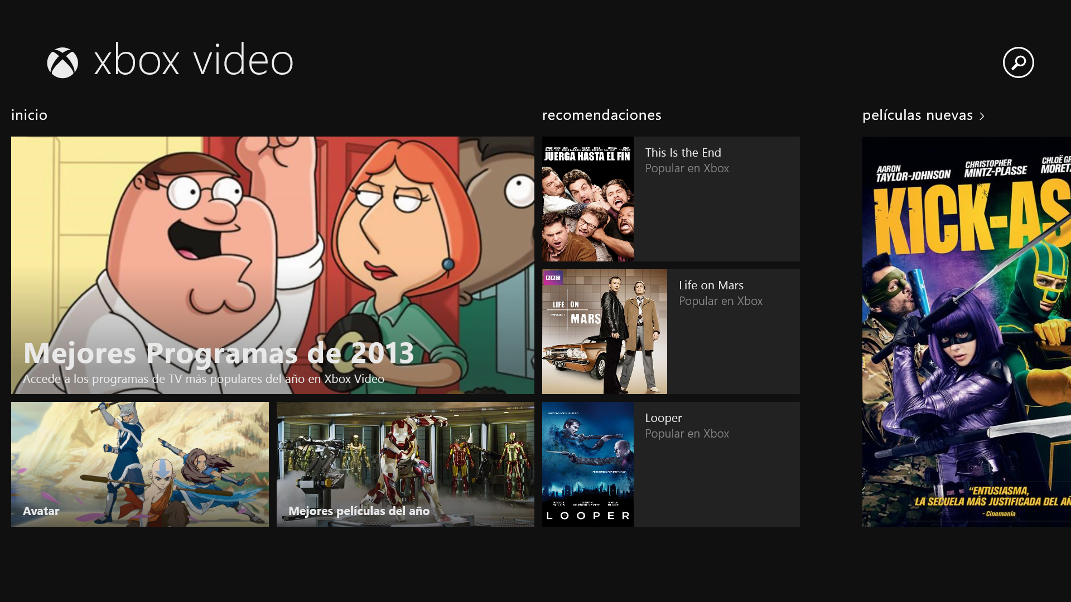Open Mejores Programas de 2013 featured tile
Image resolution: width=1071 pixels, height=602 pixels.
click(272, 265)
